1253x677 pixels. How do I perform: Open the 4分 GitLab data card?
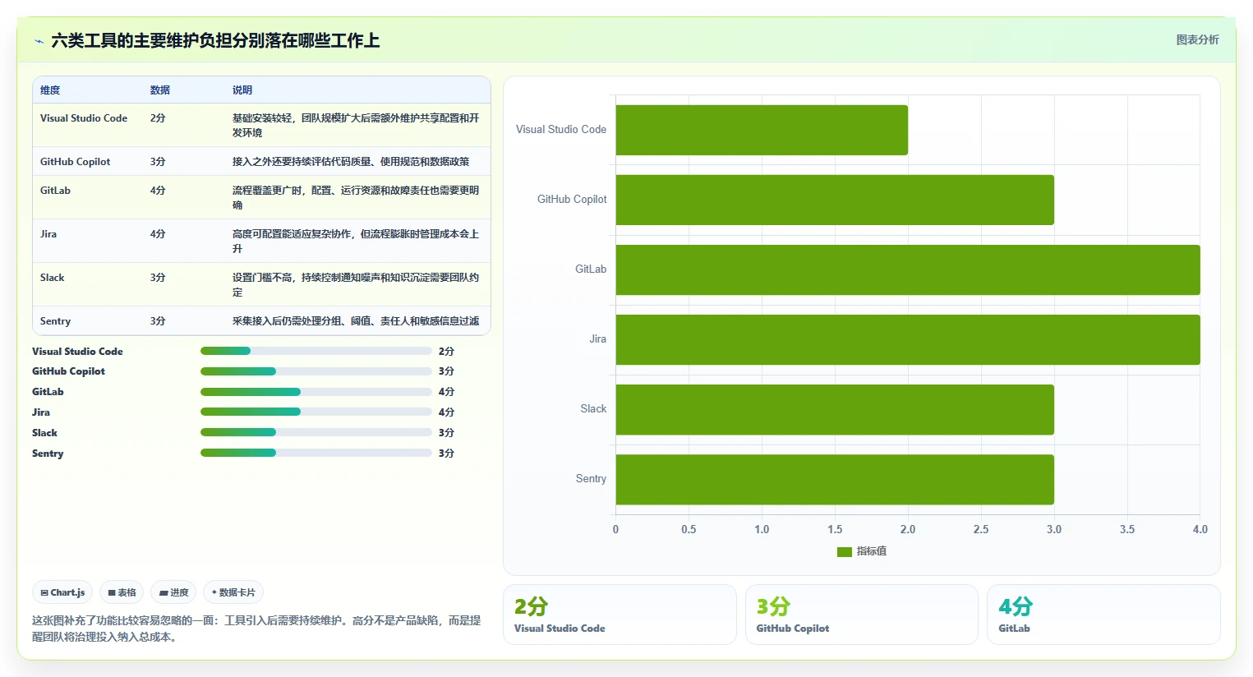tap(1103, 615)
